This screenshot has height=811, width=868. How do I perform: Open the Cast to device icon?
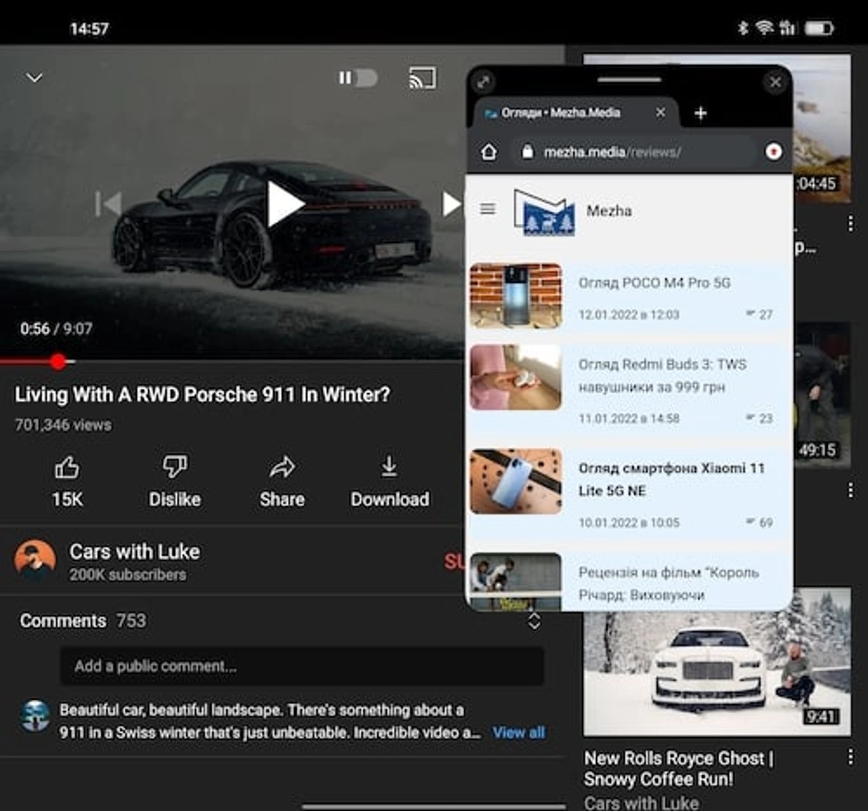(x=423, y=78)
